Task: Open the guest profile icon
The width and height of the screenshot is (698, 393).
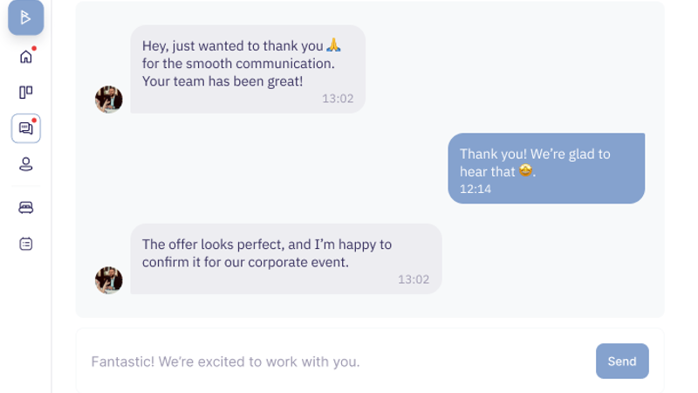Action: pos(26,164)
